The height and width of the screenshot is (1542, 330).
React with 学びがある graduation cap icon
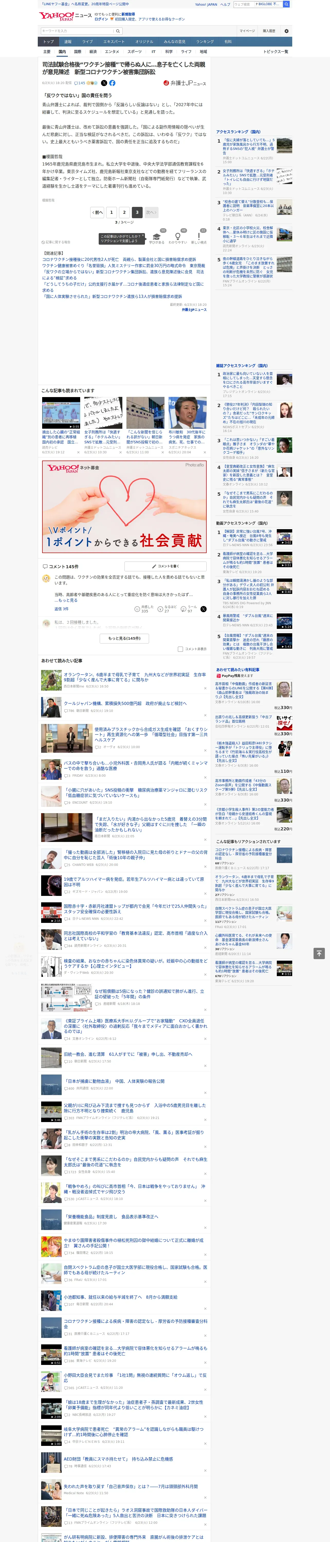click(157, 236)
